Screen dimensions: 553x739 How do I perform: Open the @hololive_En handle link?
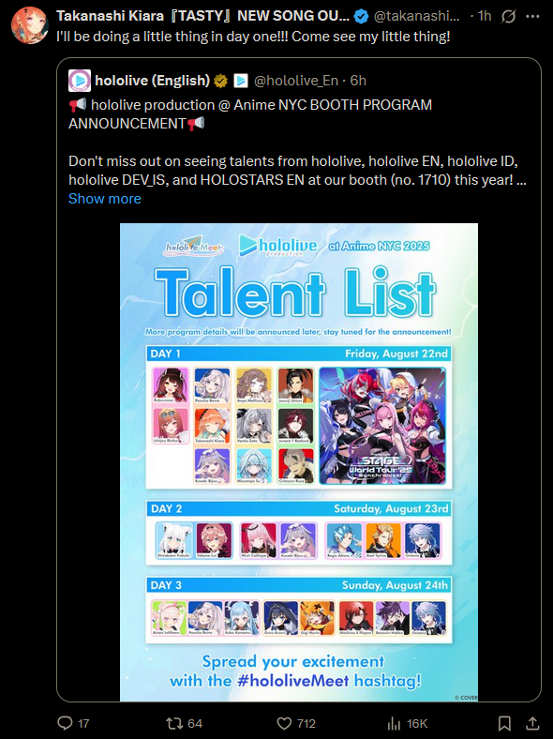pos(296,81)
